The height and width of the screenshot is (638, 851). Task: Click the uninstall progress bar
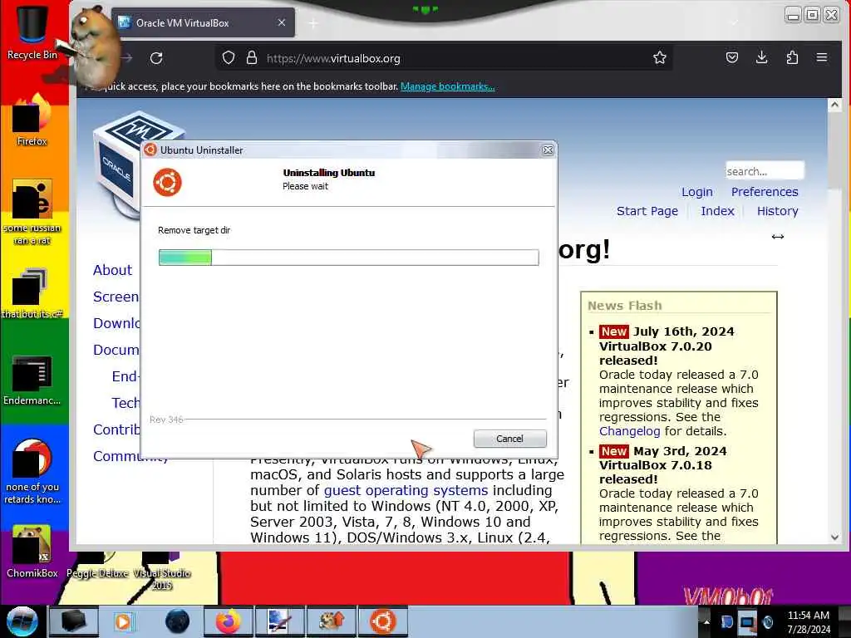[348, 258]
